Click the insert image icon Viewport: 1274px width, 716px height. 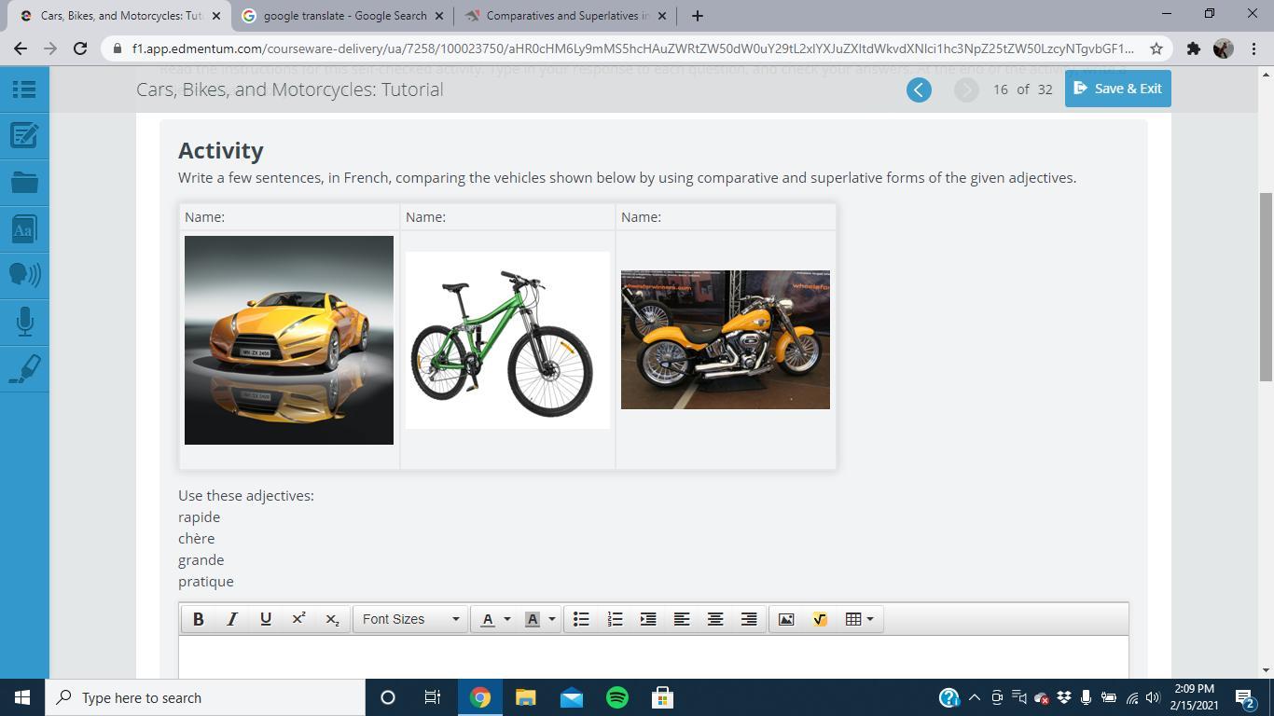(786, 619)
